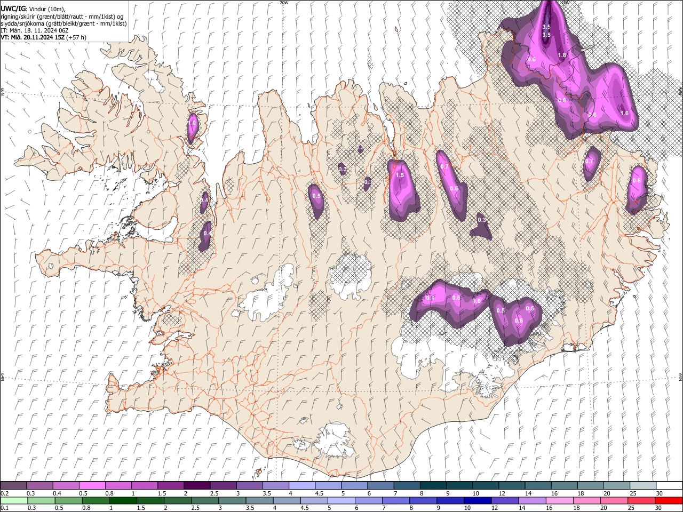Click the light pink 16 swatch in the lower legend row
Image resolution: width=683 pixels, height=512 pixels.
click(x=559, y=500)
